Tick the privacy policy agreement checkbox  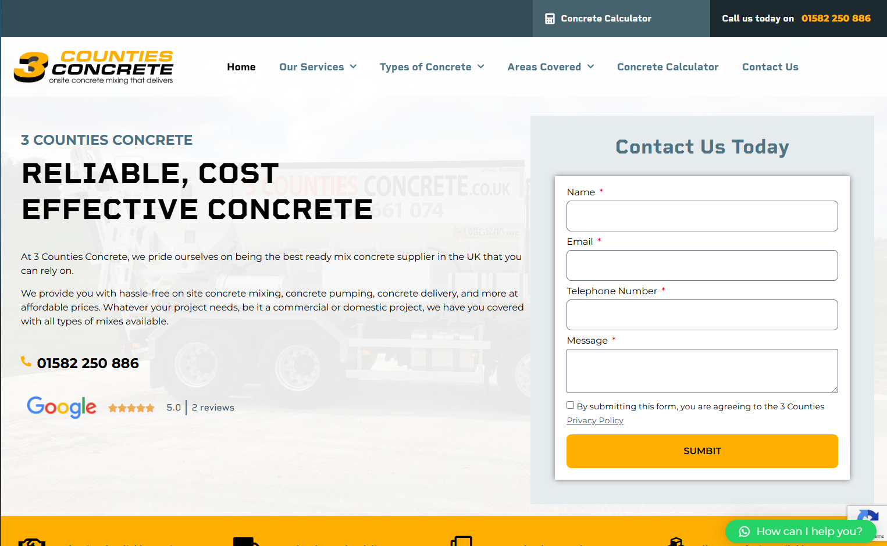571,405
